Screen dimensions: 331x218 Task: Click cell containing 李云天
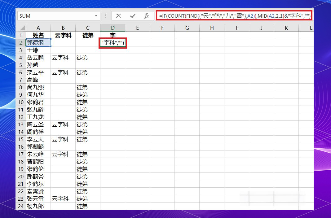pyautogui.click(x=38, y=139)
